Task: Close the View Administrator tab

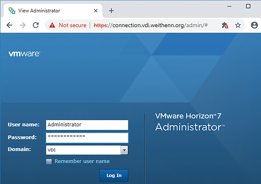Action: pos(96,11)
